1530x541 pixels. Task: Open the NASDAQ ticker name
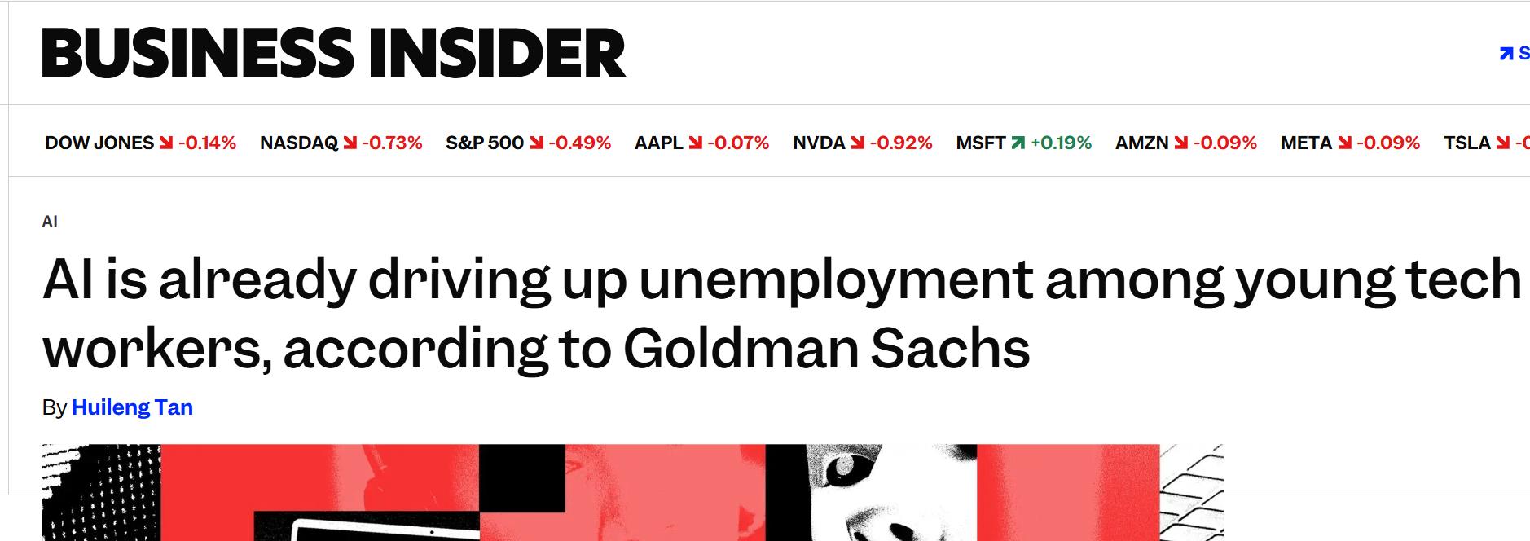(x=298, y=143)
